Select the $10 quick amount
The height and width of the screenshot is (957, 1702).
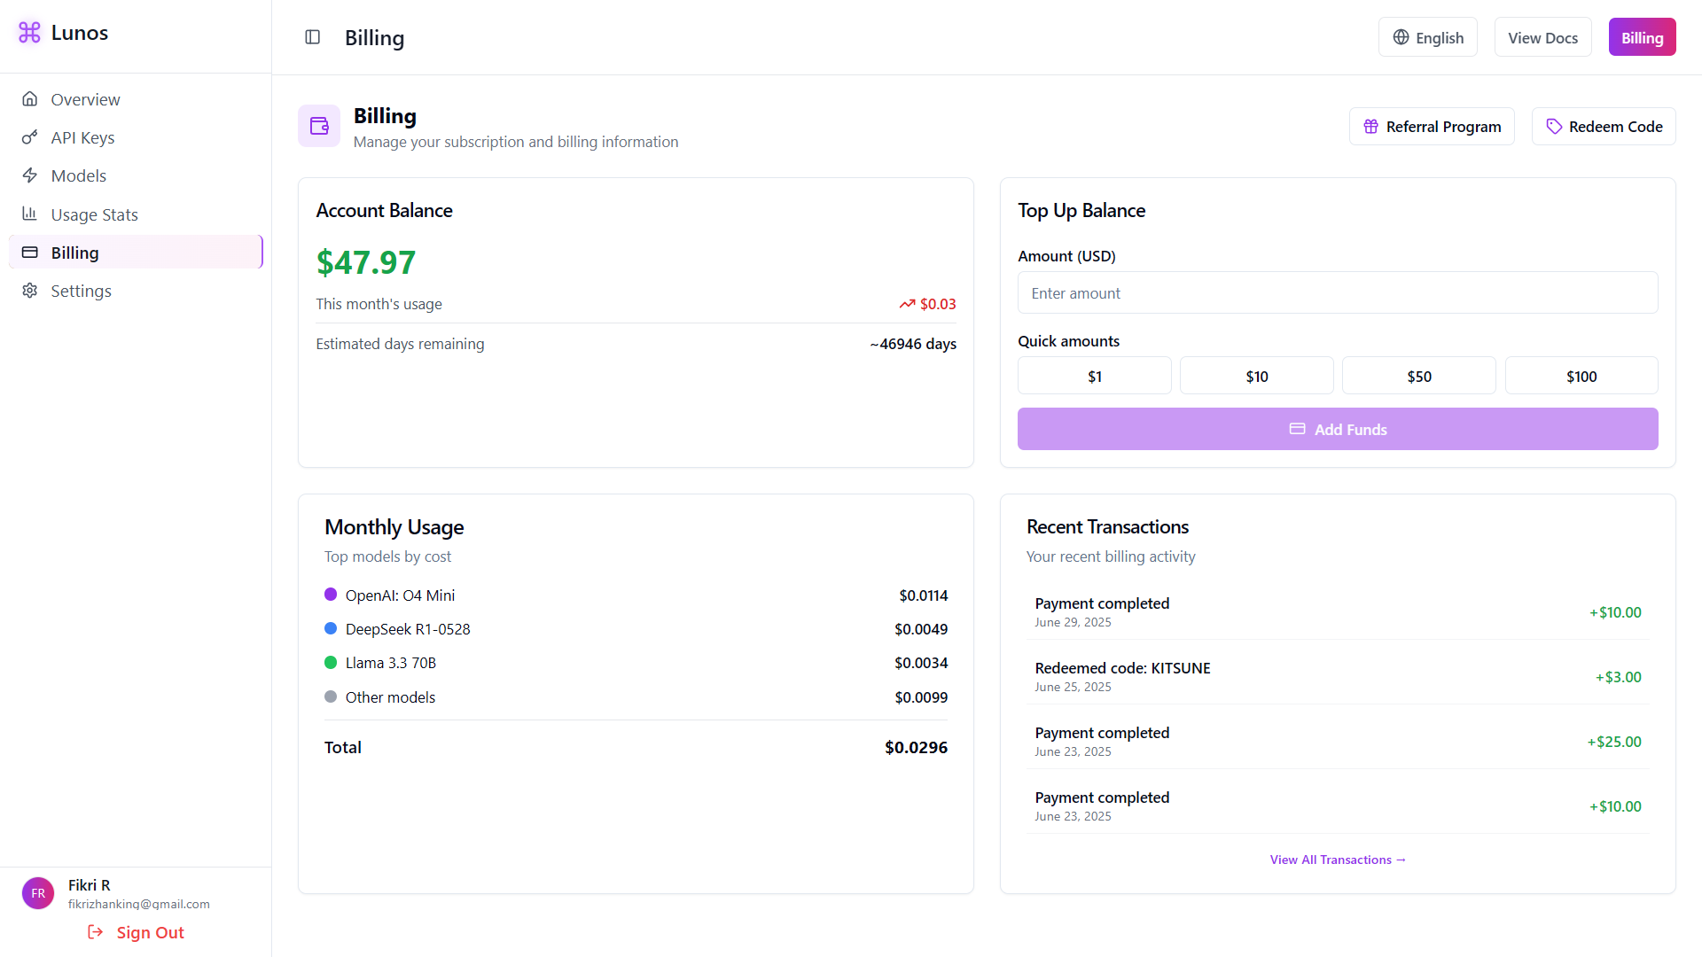(x=1256, y=376)
